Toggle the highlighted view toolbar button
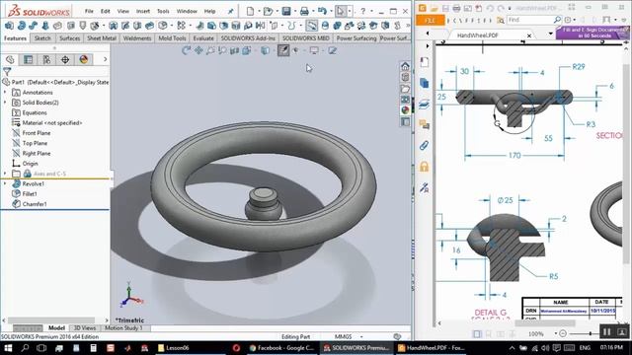 [283, 50]
